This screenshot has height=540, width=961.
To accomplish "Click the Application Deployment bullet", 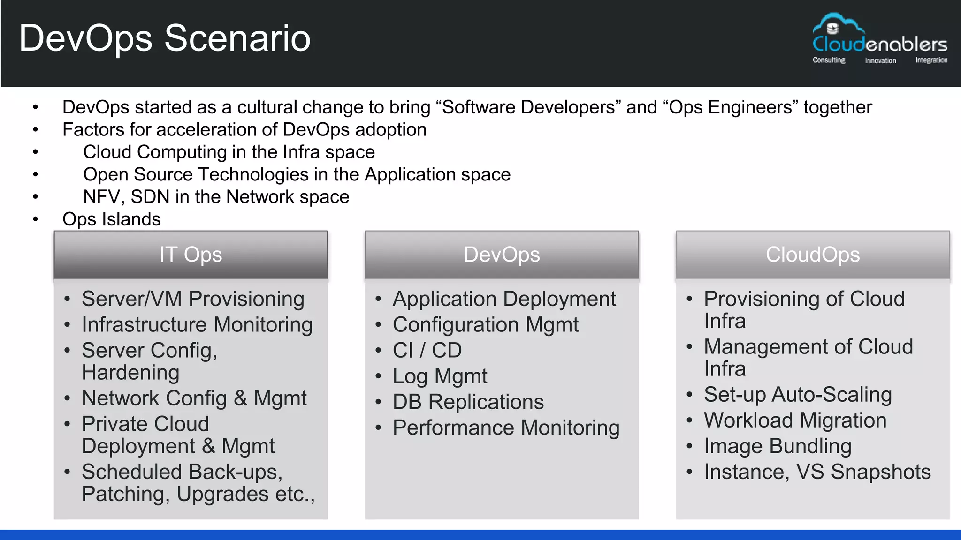I will pos(504,299).
